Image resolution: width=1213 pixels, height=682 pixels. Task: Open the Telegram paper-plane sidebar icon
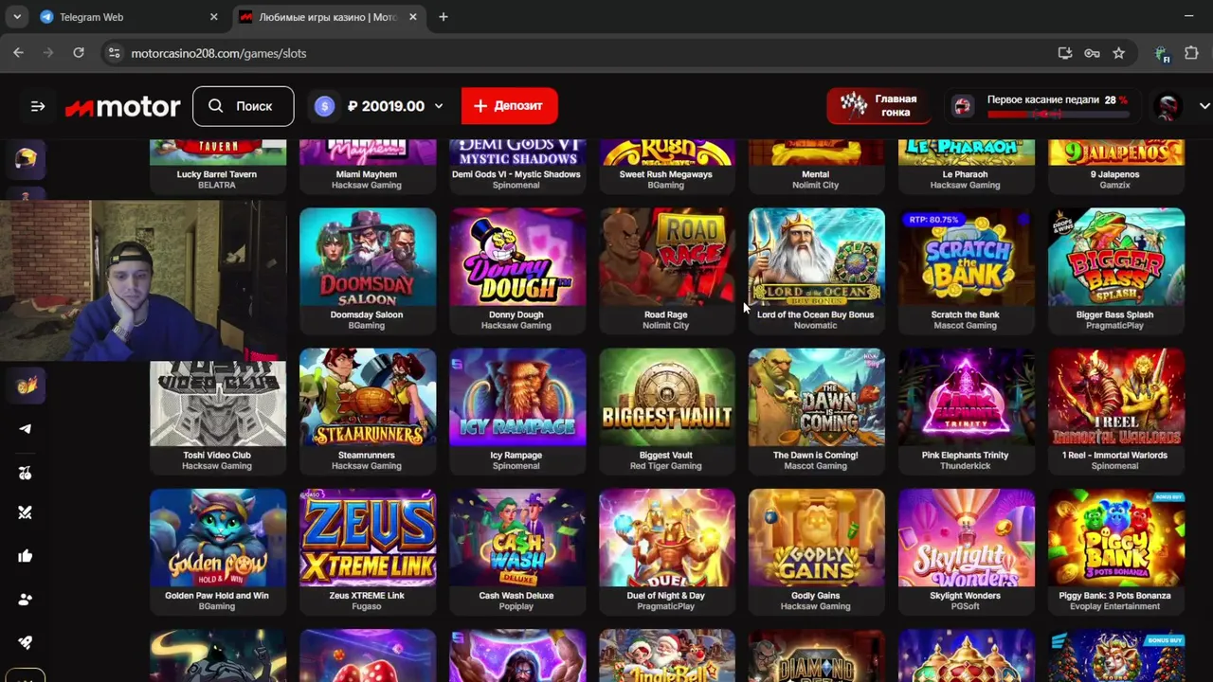26,428
